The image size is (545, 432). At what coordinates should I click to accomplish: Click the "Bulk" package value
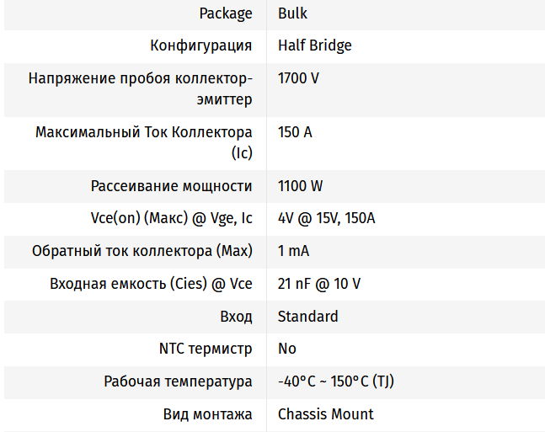(292, 13)
